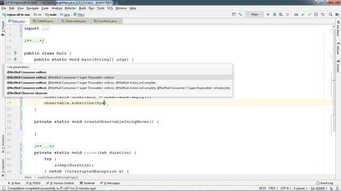Change CRLF line separator in status bar
This screenshot has height=191, width=341.
pos(273,188)
